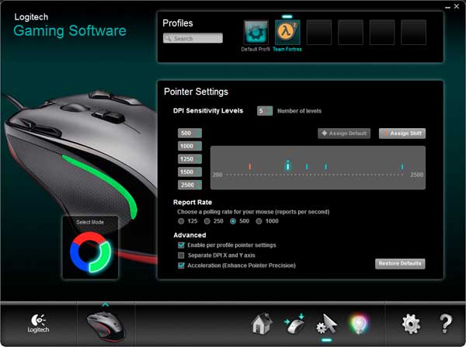466x347 pixels.
Task: Select the 1500 DPI marker on slider
Action: [x=326, y=167]
